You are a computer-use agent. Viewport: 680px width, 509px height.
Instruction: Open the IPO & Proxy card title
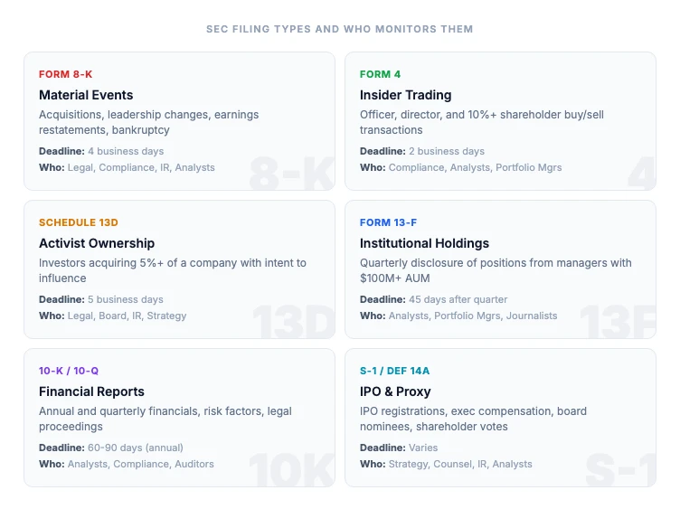coord(395,391)
